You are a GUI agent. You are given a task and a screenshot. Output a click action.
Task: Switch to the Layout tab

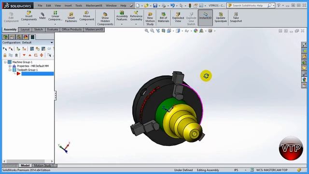25,29
